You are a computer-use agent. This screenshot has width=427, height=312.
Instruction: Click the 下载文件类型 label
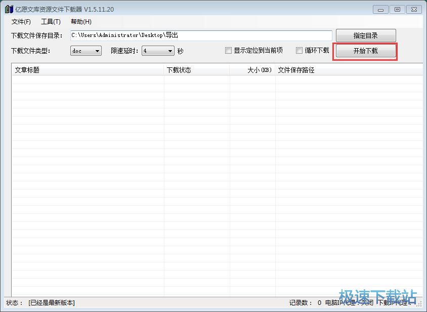click(30, 51)
